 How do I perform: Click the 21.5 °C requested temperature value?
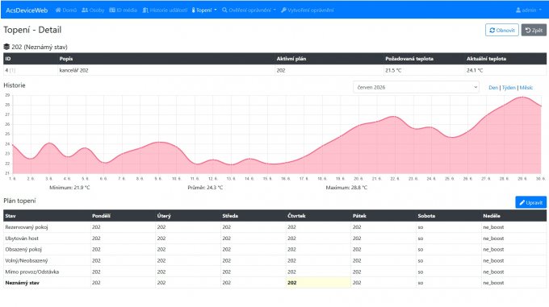click(393, 70)
